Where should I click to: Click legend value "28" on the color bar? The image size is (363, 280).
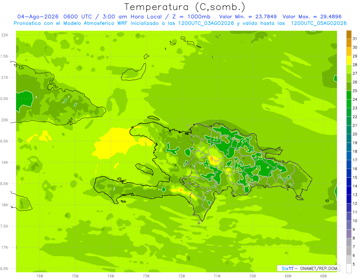(355, 65)
